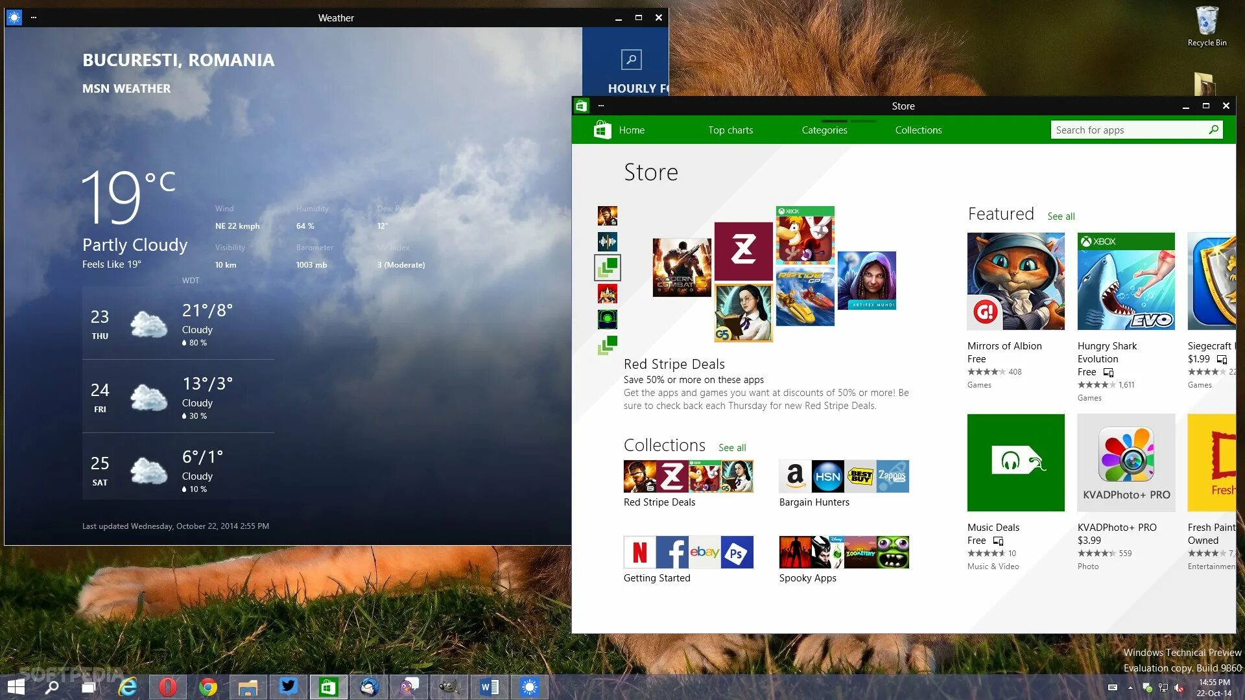Open Top charts in Store
The width and height of the screenshot is (1245, 700).
[730, 130]
